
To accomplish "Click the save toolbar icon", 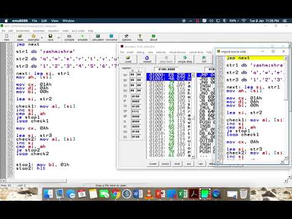I will tap(50, 38).
